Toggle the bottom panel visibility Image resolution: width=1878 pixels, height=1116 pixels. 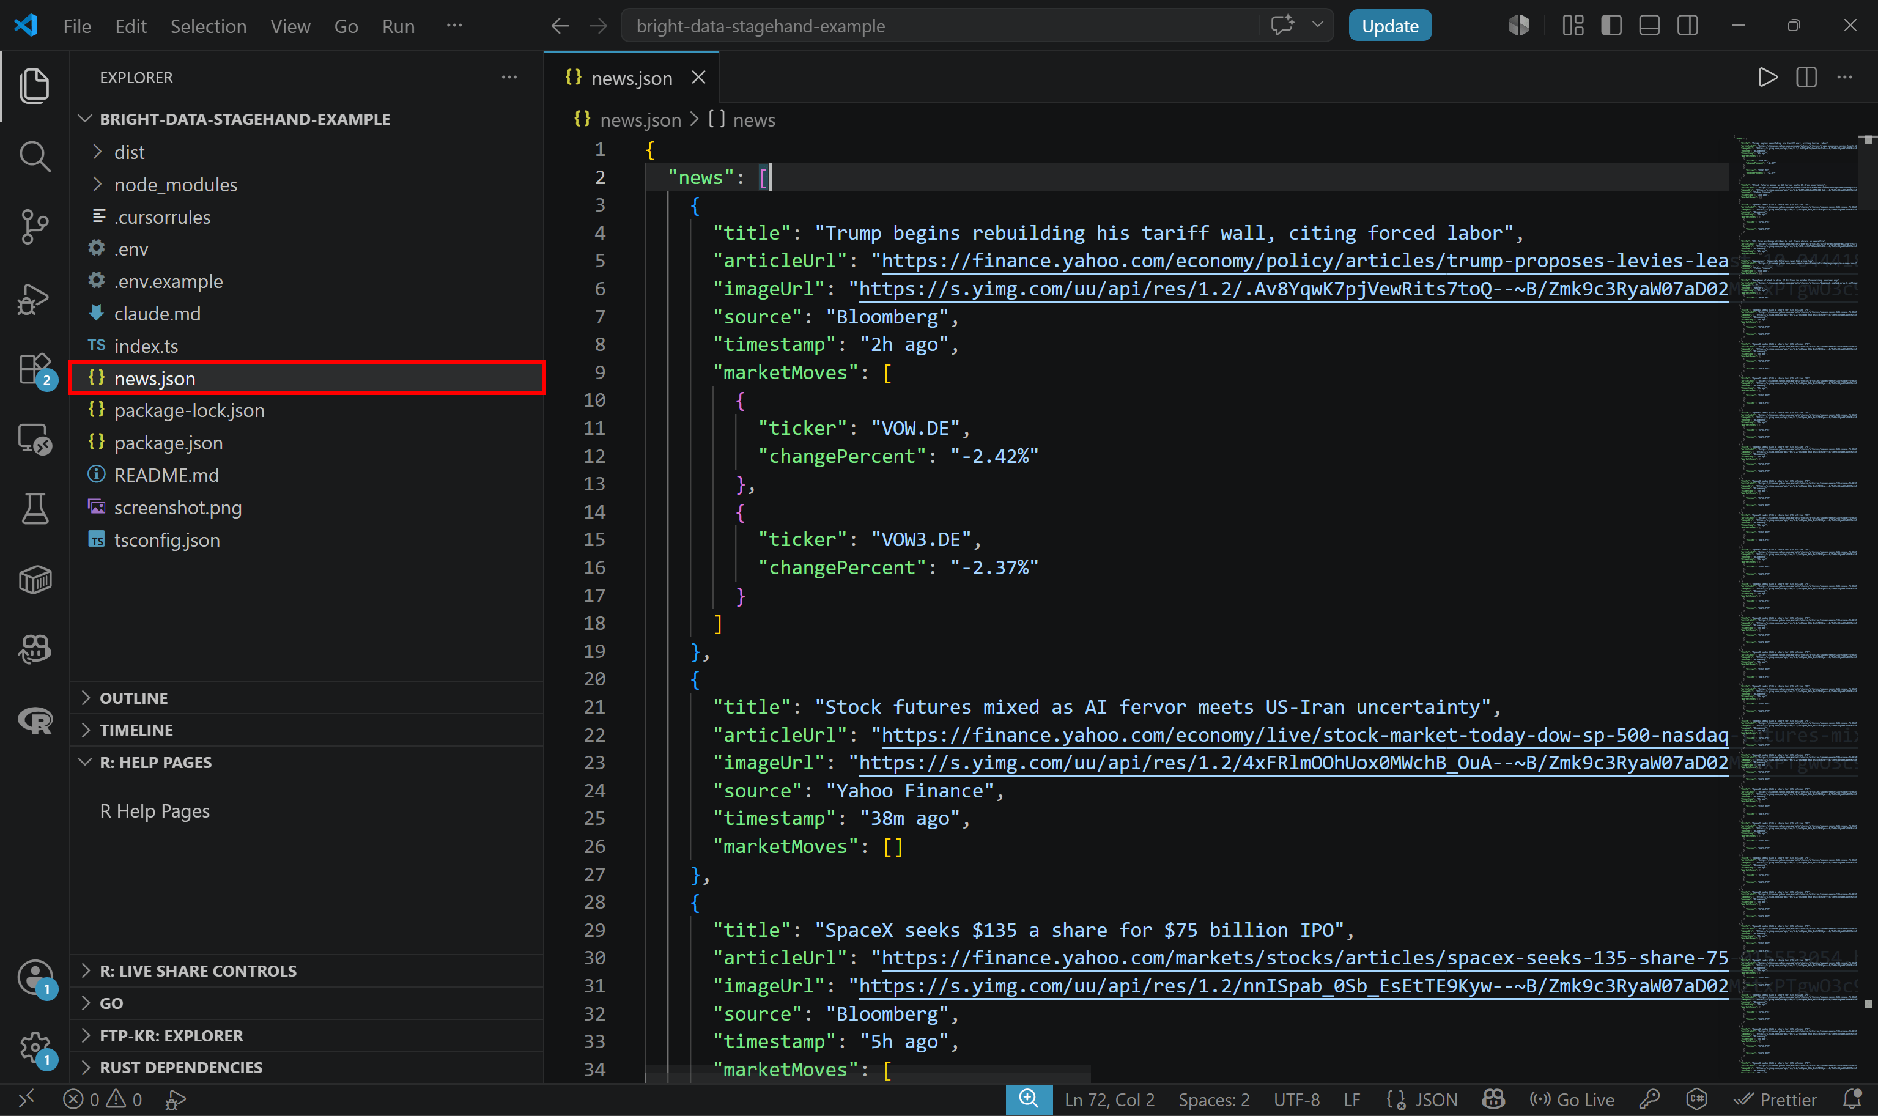[1649, 26]
